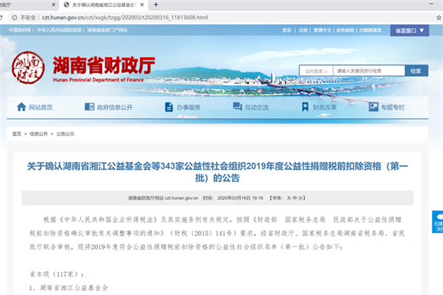Click the 办事服务 document icon

coord(169,107)
